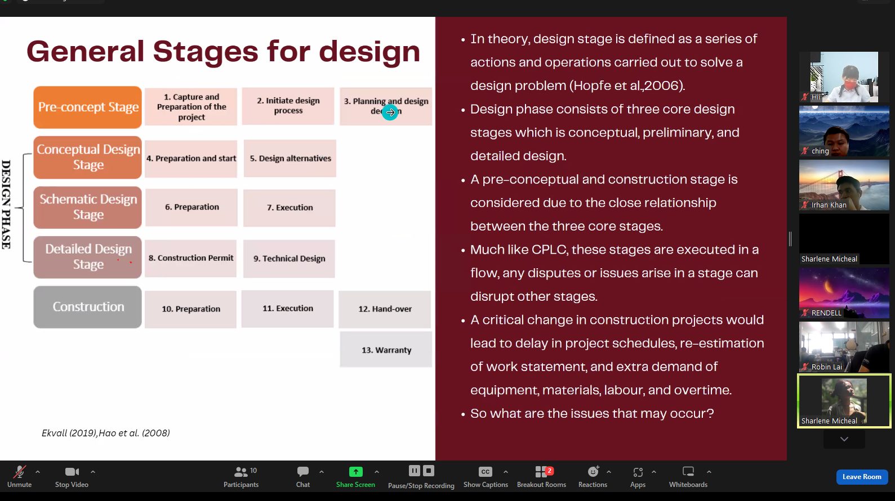Click 'General Stages for design' title
Image resolution: width=895 pixels, height=501 pixels.
pyautogui.click(x=223, y=51)
